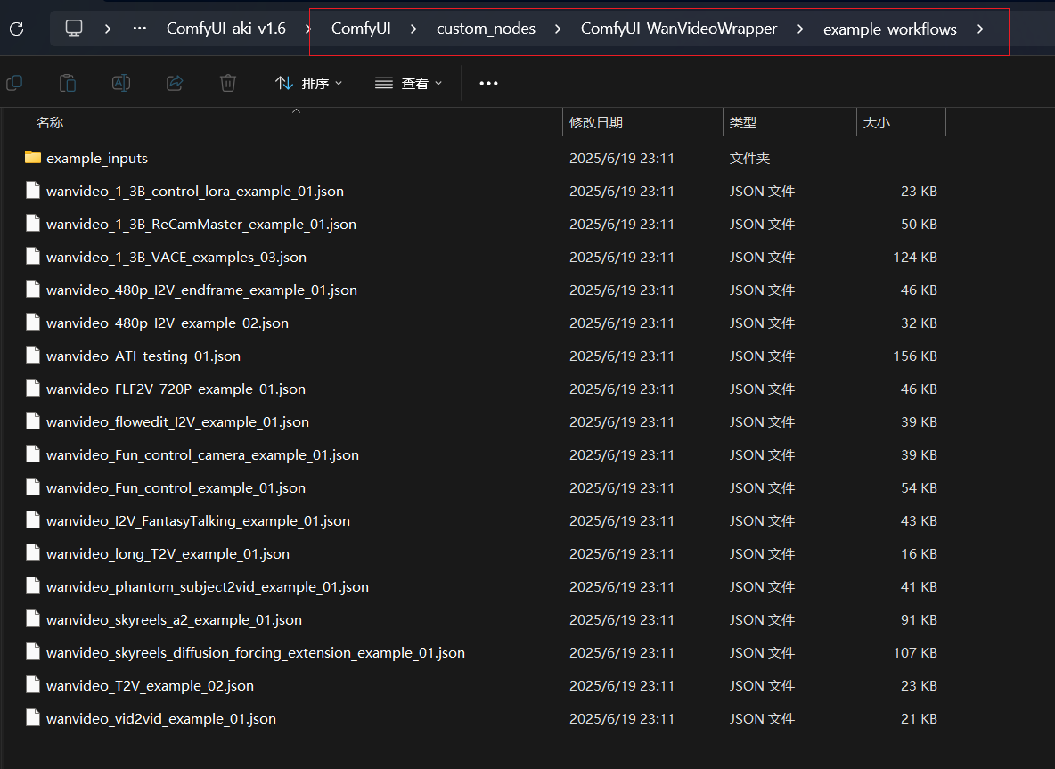The height and width of the screenshot is (769, 1055).
Task: Select wanvideo_ATI_testing_01.json
Action: [x=143, y=356]
